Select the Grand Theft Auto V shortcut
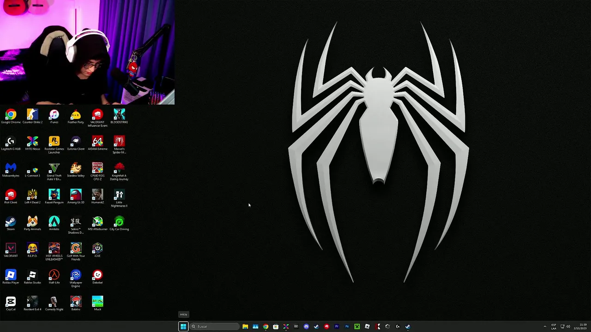 [54, 171]
